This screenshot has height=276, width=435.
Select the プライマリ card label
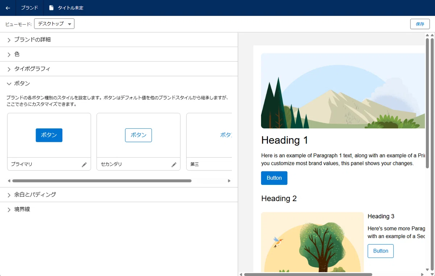pos(22,164)
